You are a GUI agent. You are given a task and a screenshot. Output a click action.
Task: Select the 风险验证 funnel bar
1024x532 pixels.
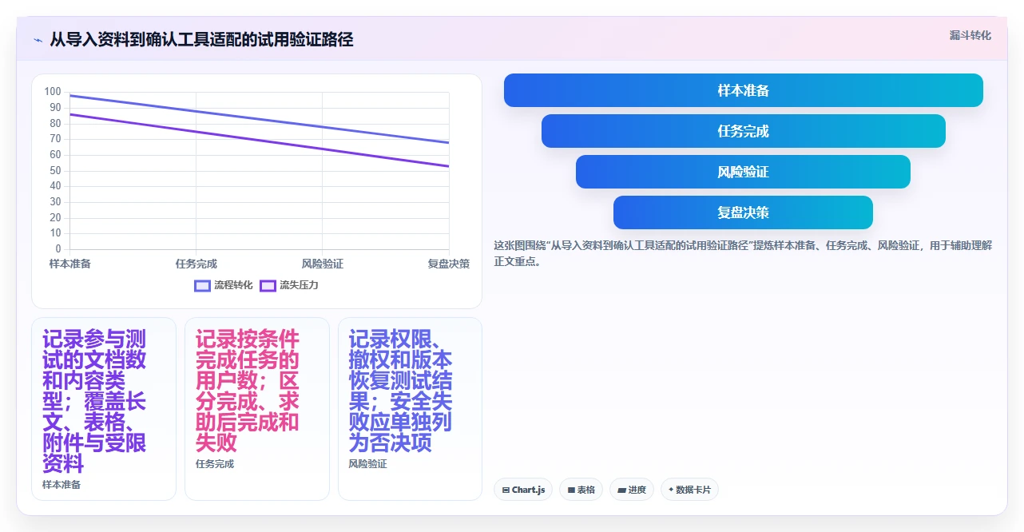coord(743,172)
